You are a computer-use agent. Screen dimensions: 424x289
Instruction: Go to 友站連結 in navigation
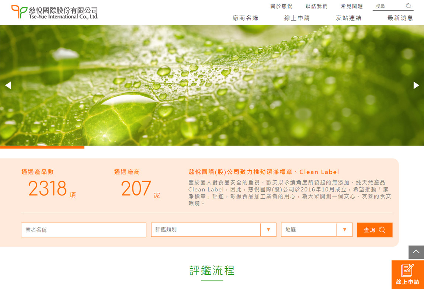click(348, 18)
